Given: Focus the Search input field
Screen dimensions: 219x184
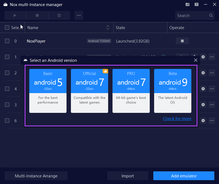Looking at the screenshot, I should 192,16.
